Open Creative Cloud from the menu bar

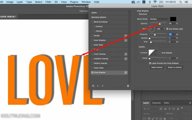133,2
